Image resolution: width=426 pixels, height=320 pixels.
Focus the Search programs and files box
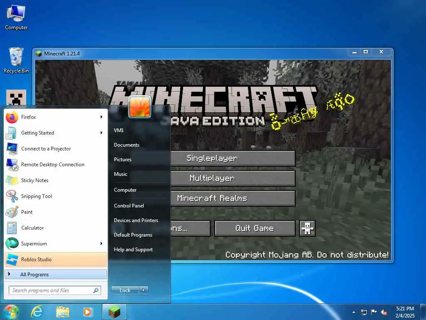[x=54, y=290]
